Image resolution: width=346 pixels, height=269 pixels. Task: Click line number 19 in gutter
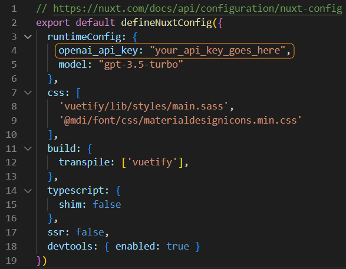(x=11, y=261)
